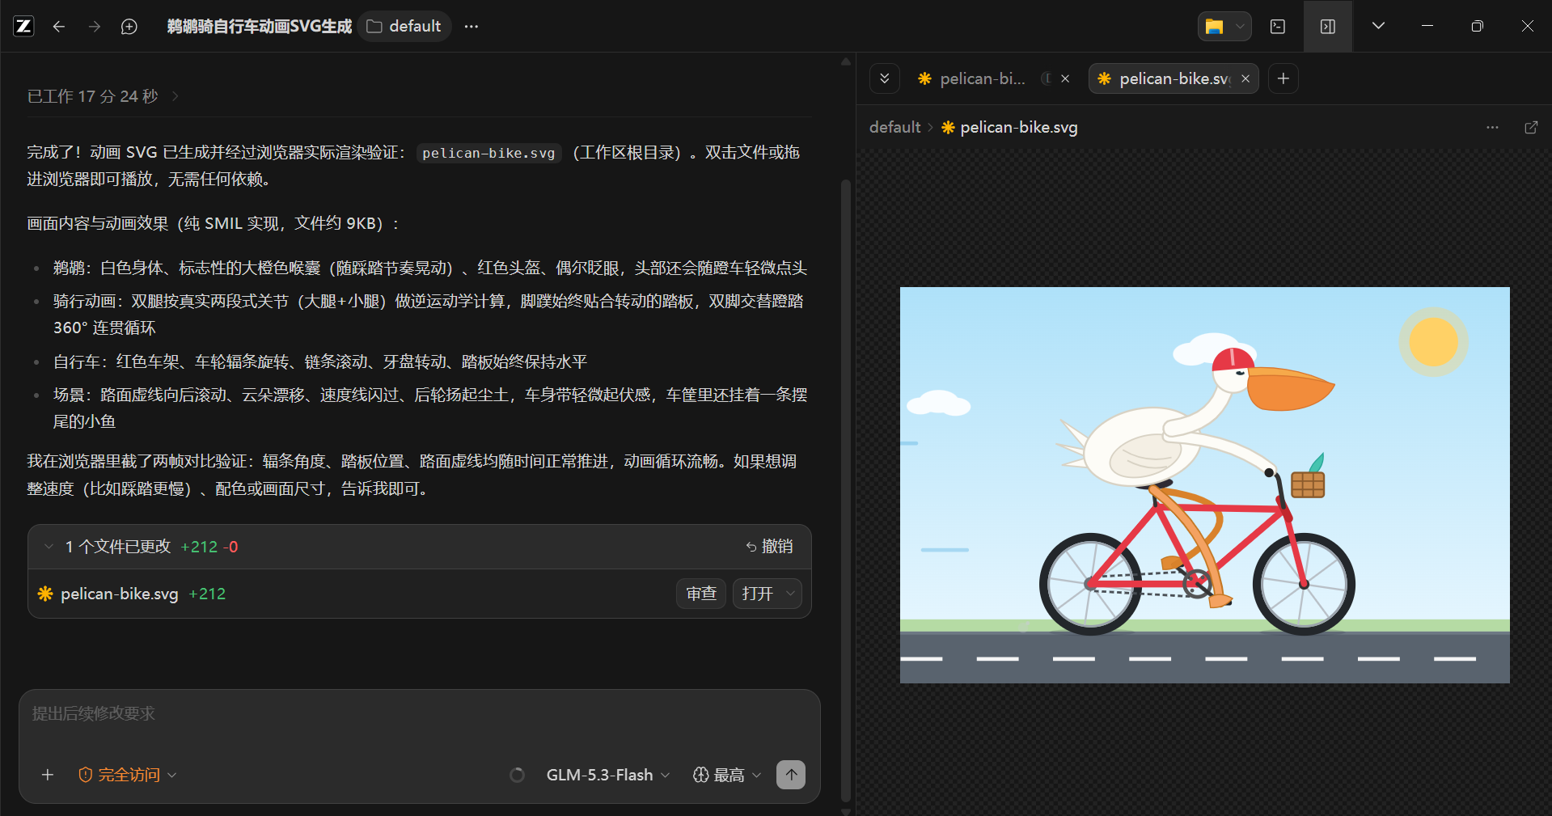Expand the title bar chevron-down menu
Image resolution: width=1552 pixels, height=816 pixels.
pos(1379,26)
